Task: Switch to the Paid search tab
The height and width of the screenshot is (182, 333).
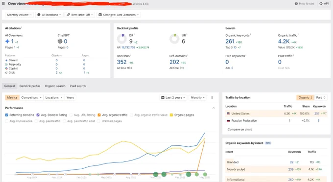Action: 78,86
